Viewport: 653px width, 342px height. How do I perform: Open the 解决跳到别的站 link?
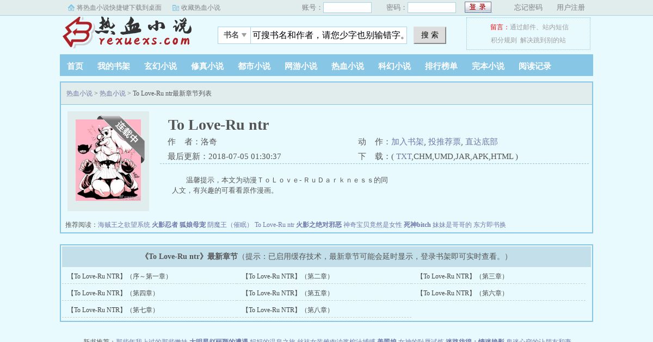pos(543,40)
